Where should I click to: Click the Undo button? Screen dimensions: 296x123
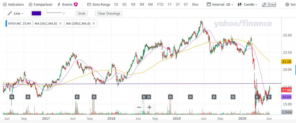click(x=81, y=13)
